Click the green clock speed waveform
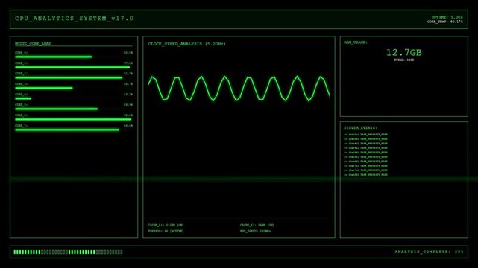 [239, 89]
